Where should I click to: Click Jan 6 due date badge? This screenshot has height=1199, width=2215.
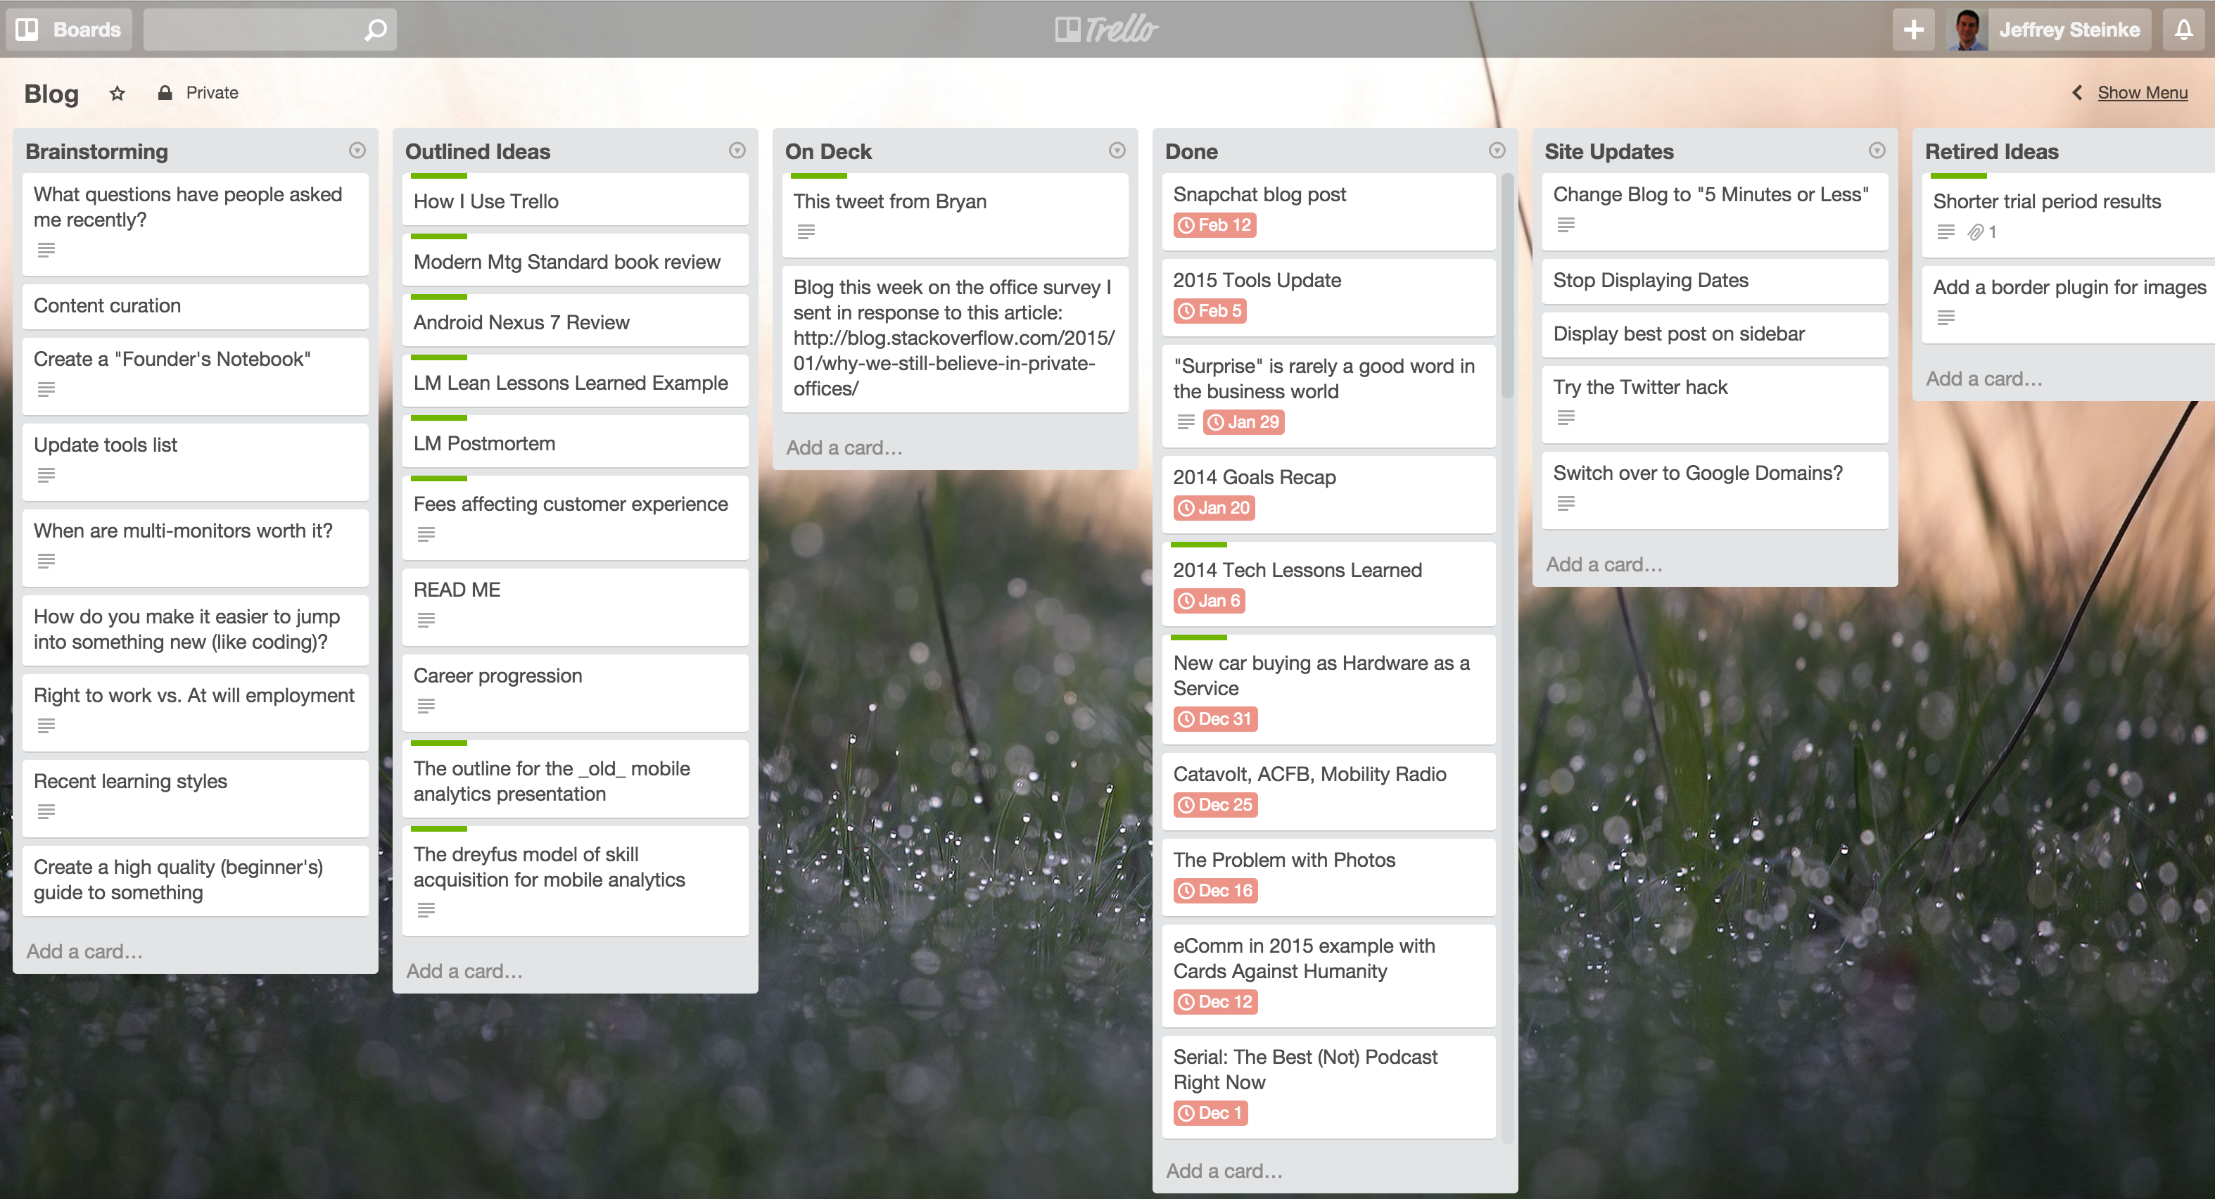point(1209,601)
